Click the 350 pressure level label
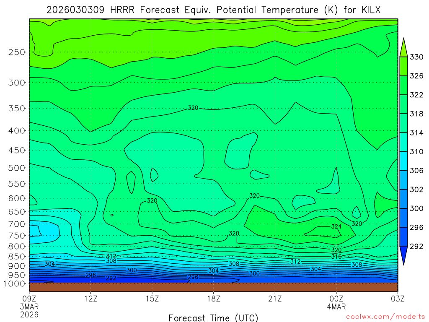The width and height of the screenshot is (429, 322). (17, 108)
